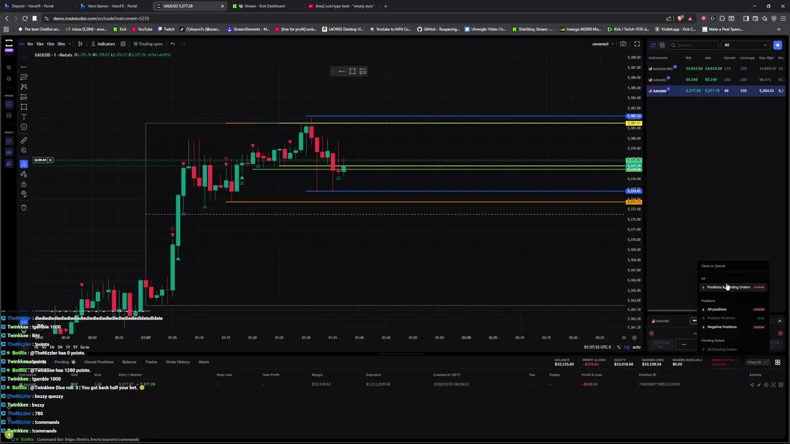Select line tool in floating drawing toolbar
The width and height of the screenshot is (790, 444).
342,72
